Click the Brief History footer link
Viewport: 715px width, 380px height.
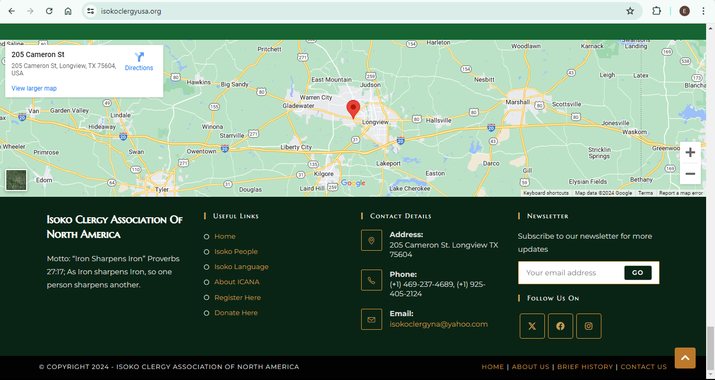pos(585,367)
